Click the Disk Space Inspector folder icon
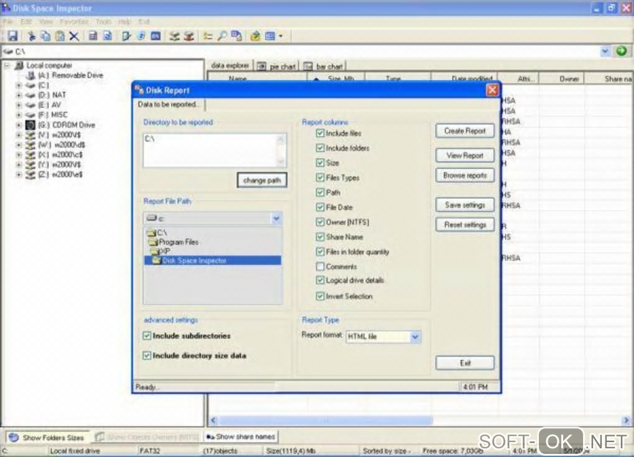634x457 pixels. click(x=156, y=261)
